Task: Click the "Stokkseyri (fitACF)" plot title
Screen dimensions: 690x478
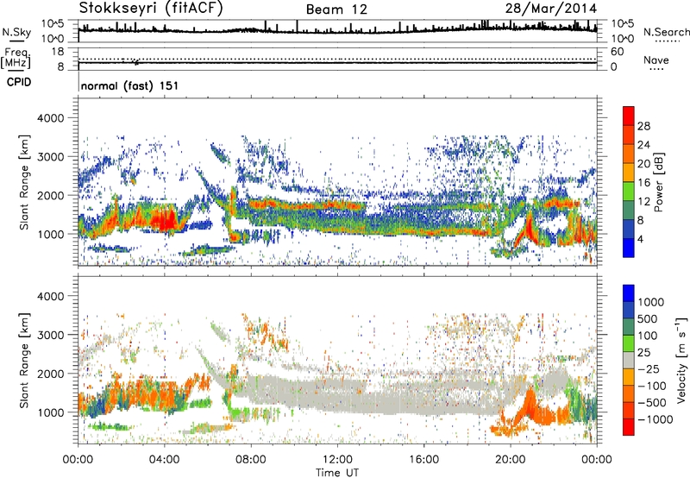Action: 151,8
